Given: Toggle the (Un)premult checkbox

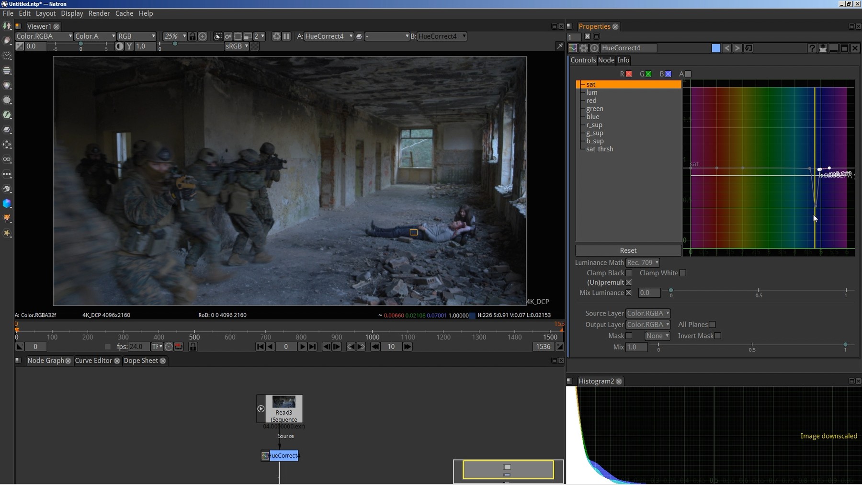Looking at the screenshot, I should 629,282.
